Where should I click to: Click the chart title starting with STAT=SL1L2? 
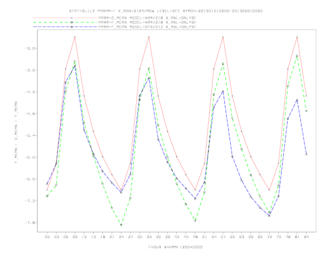point(166,11)
